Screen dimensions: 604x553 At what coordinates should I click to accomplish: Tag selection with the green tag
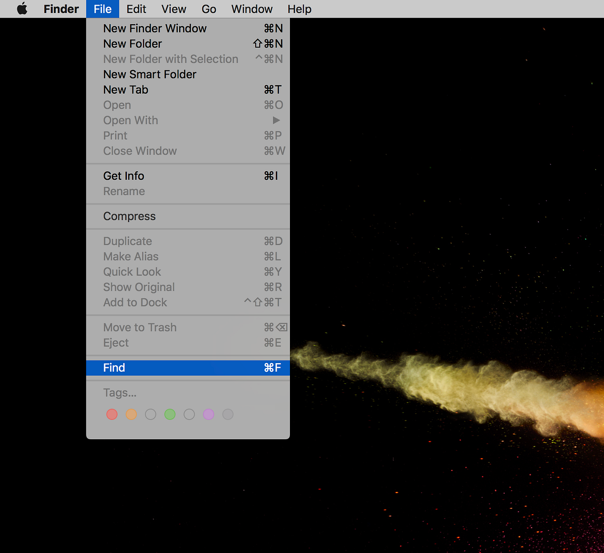click(170, 414)
